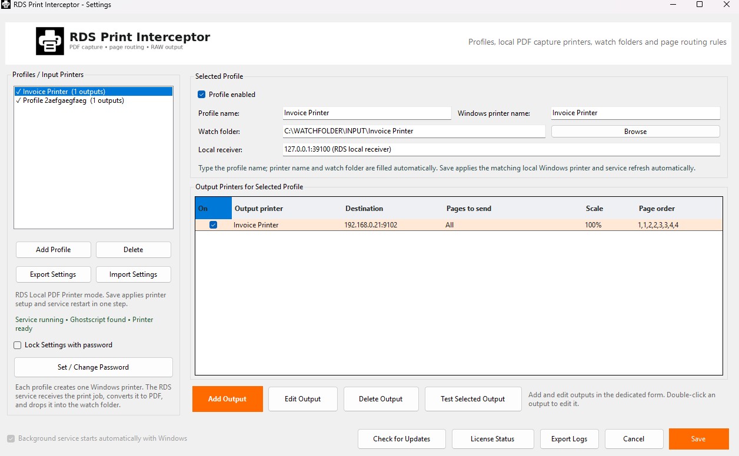Click the RDS Print Interceptor printer logo
The image size is (739, 456).
point(50,41)
